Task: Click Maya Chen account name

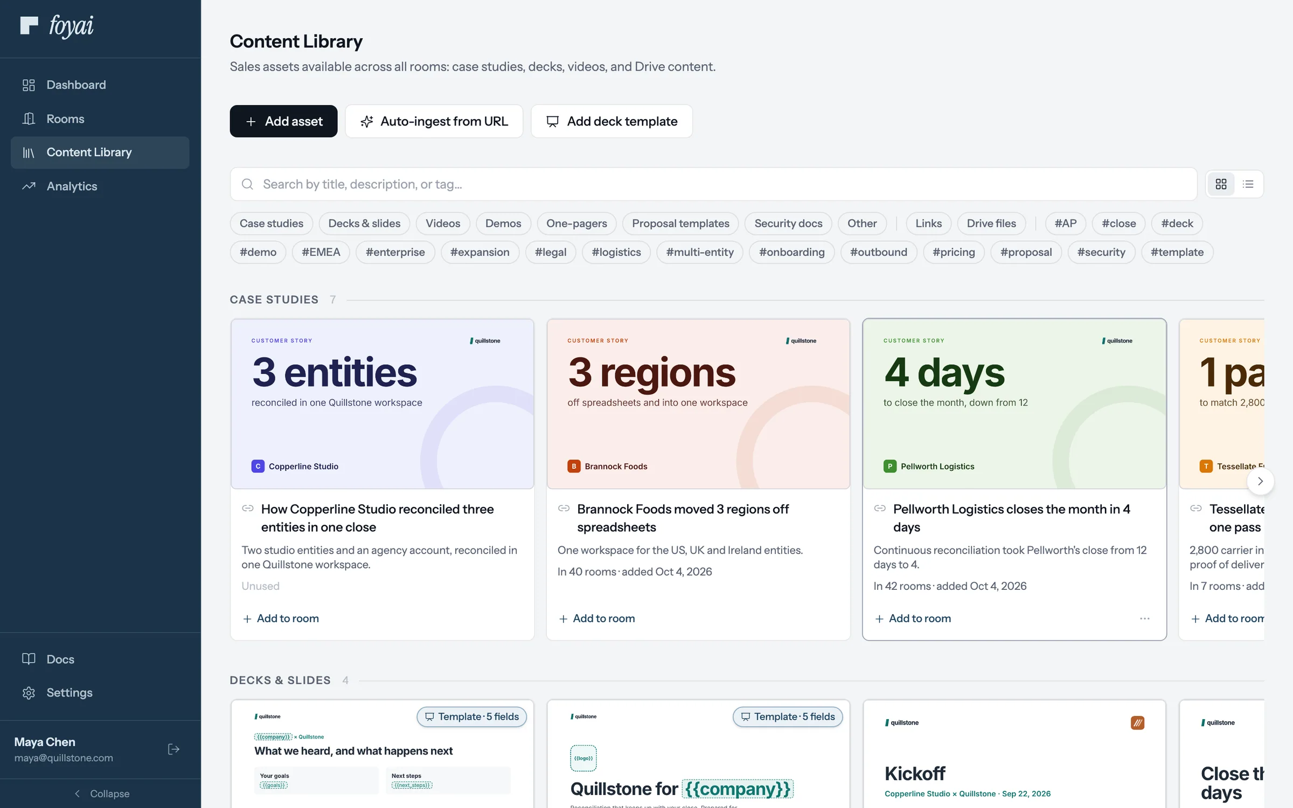Action: click(45, 742)
